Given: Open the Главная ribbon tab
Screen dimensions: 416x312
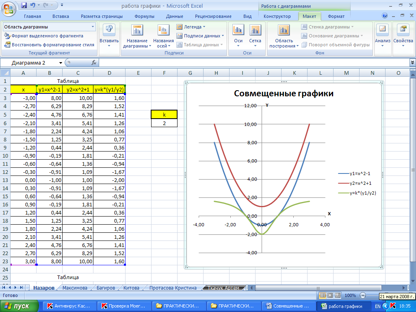Looking at the screenshot, I should click(x=32, y=16).
